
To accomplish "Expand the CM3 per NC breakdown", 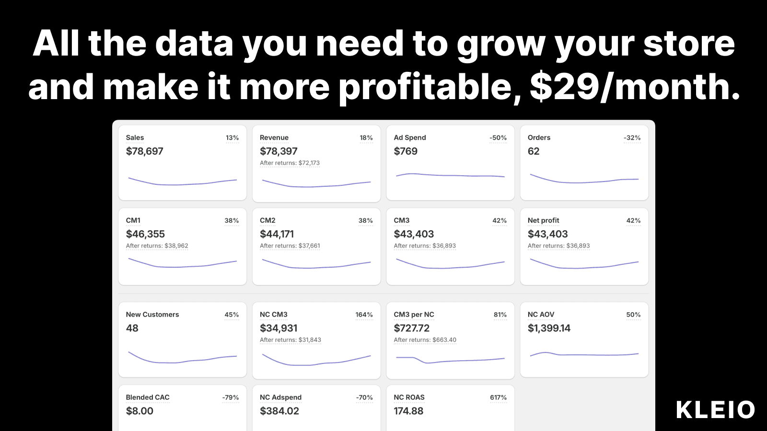I will click(425, 340).
